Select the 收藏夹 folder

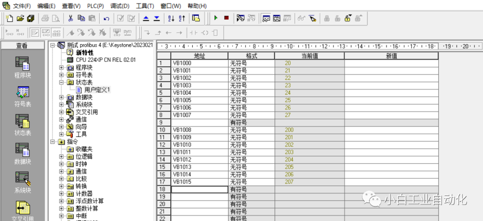[84, 149]
